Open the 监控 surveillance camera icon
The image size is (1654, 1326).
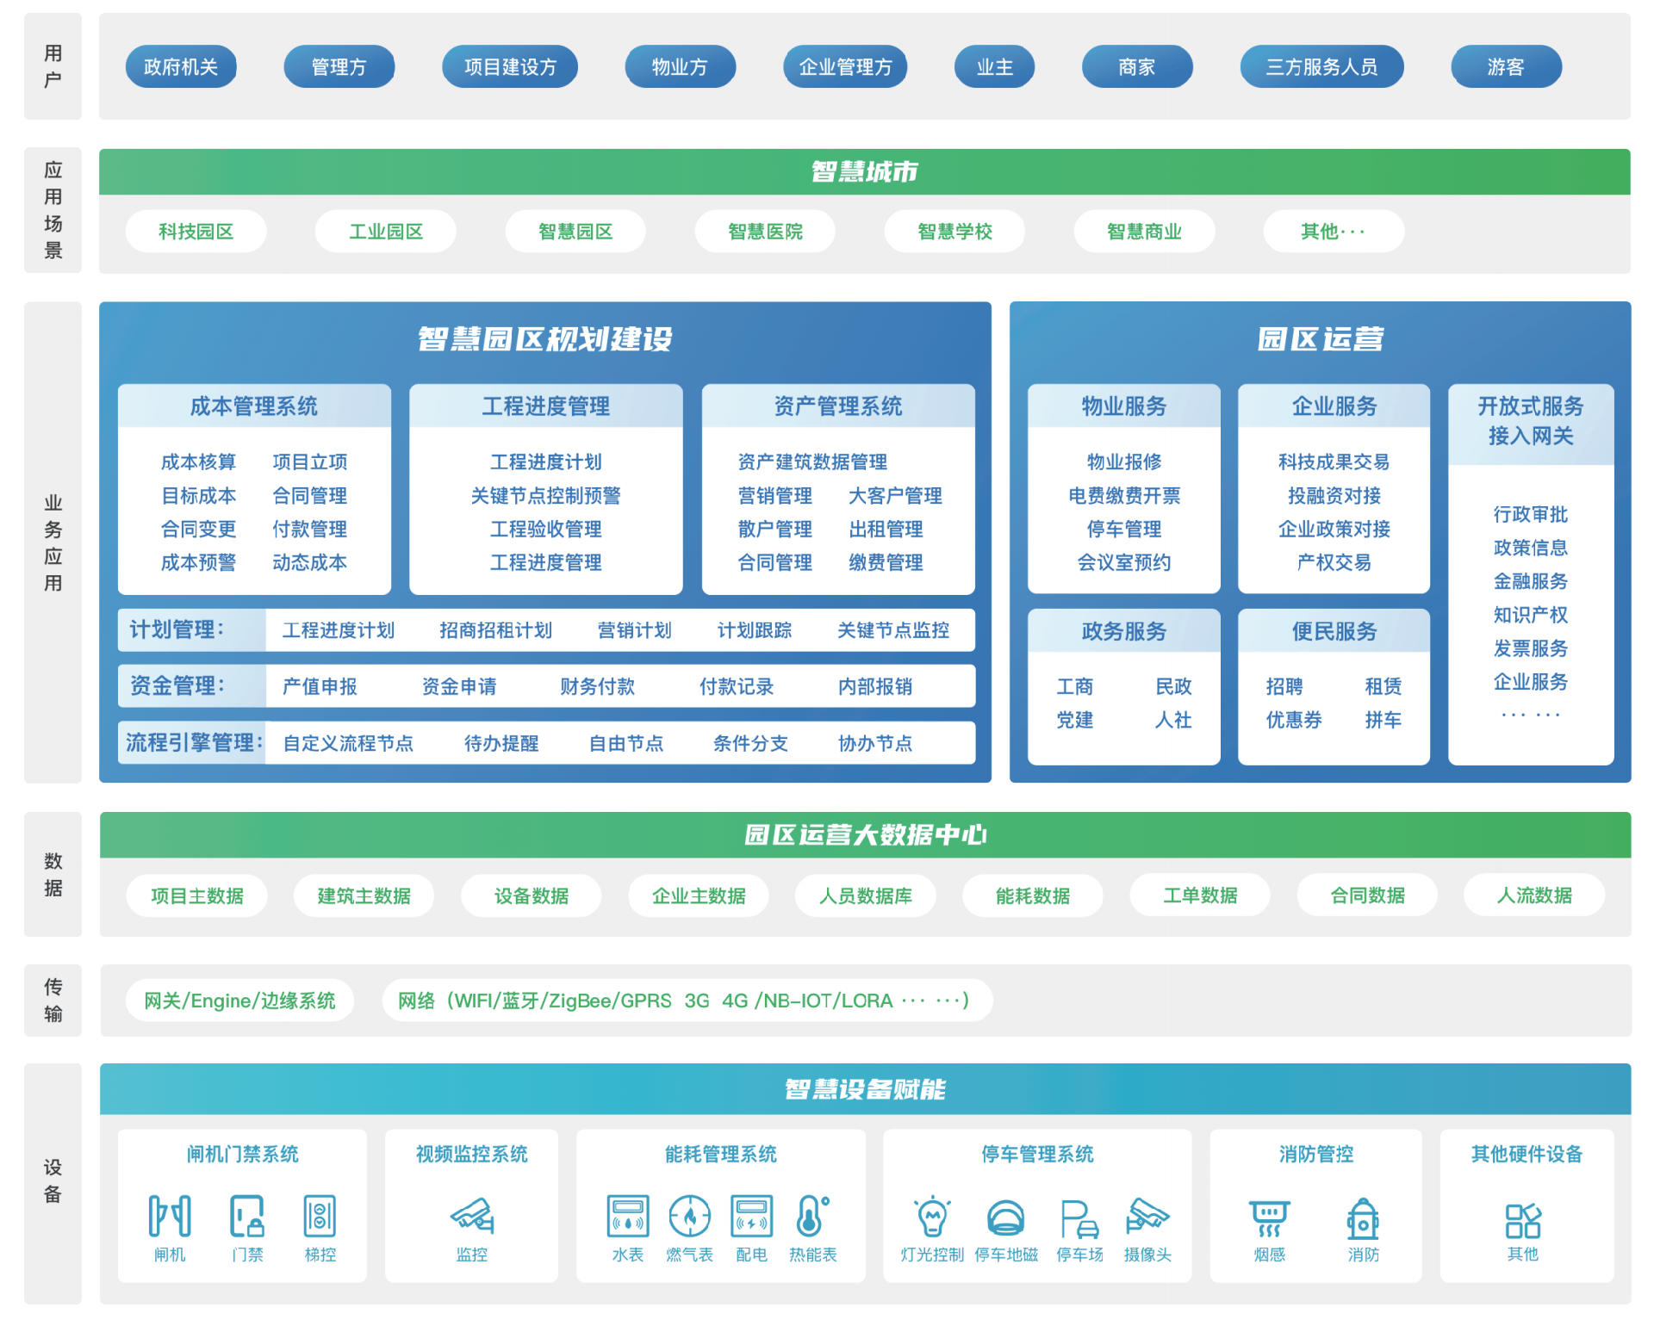pos(472,1216)
